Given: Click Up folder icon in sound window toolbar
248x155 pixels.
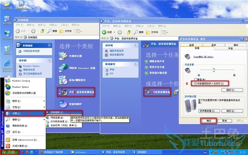Looking at the screenshot, I should click(129, 32).
